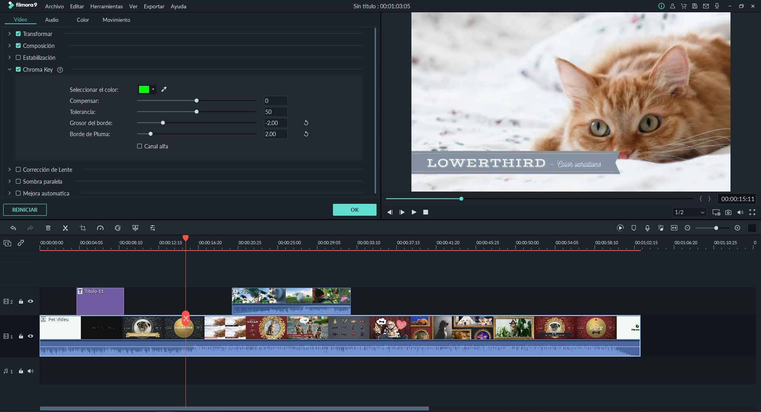Click the undo arrow in timeline toolbar
This screenshot has height=412, width=761.
click(x=13, y=228)
